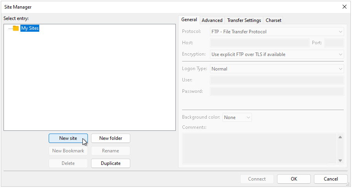Create a new site entry
The image size is (352, 188).
point(68,138)
